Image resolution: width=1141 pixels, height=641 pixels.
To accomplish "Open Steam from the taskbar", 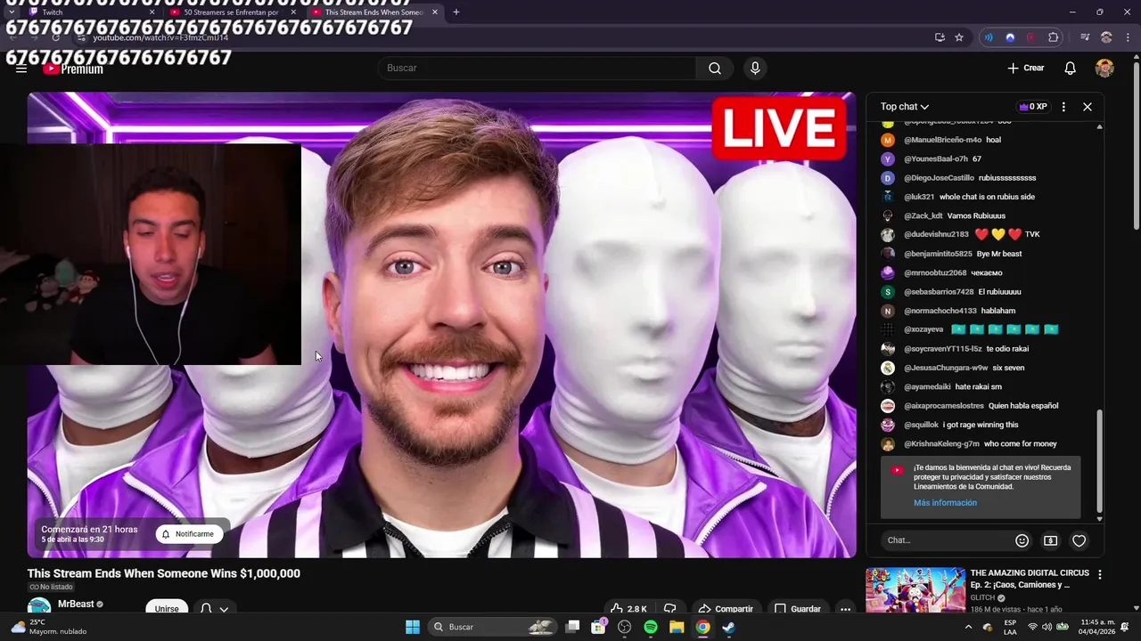I will point(728,627).
